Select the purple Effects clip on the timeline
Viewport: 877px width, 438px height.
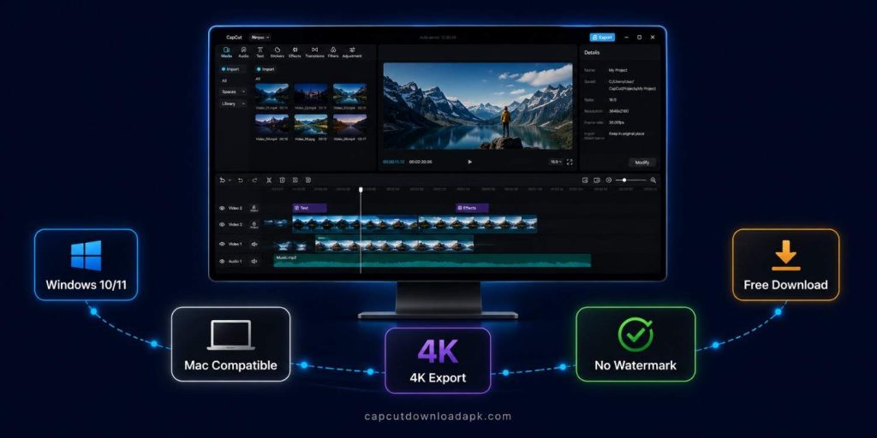[472, 208]
